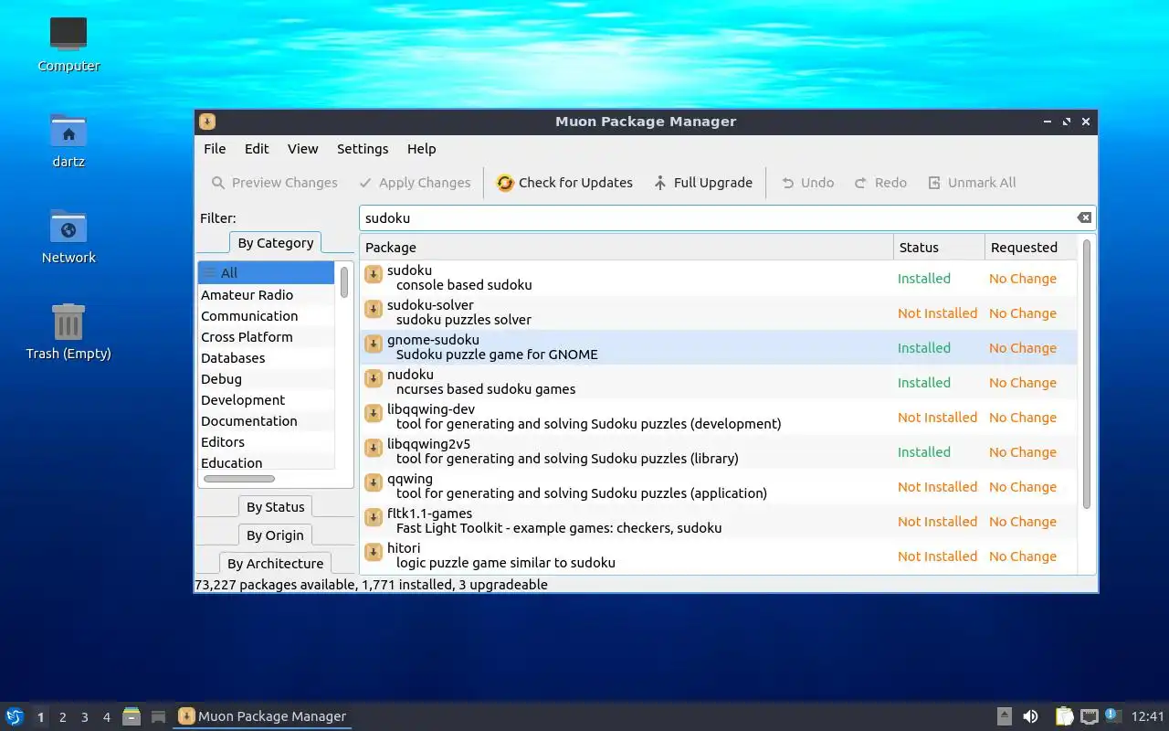Image resolution: width=1169 pixels, height=731 pixels.
Task: Click Check for Updates in toolbar
Action: pyautogui.click(x=564, y=183)
